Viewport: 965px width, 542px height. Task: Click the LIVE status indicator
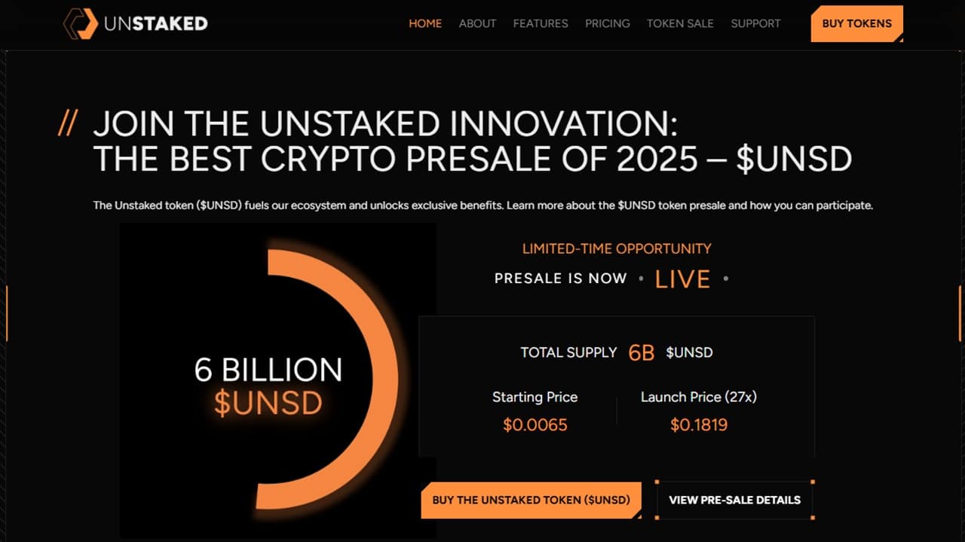point(682,279)
